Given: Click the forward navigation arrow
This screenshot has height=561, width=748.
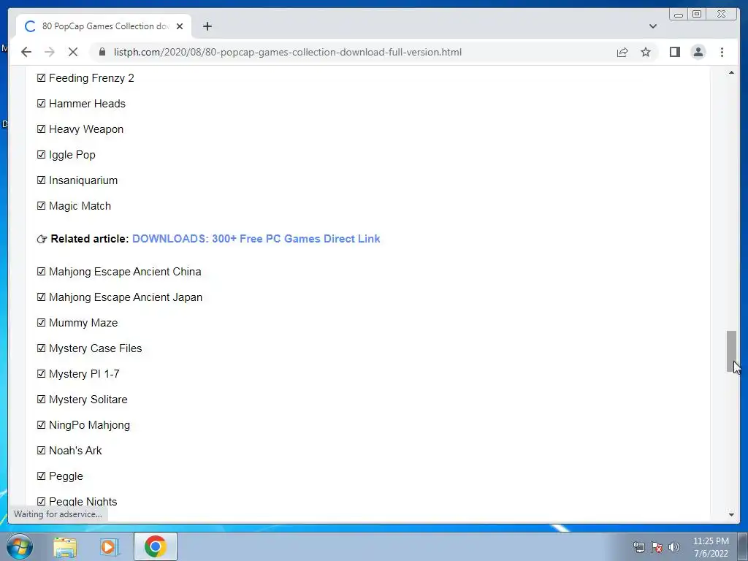Looking at the screenshot, I should [x=50, y=52].
